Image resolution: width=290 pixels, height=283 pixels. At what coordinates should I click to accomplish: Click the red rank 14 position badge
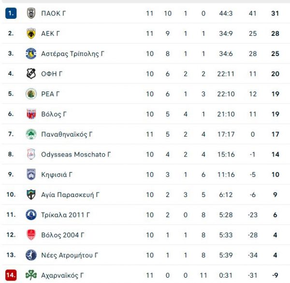pos(11,275)
